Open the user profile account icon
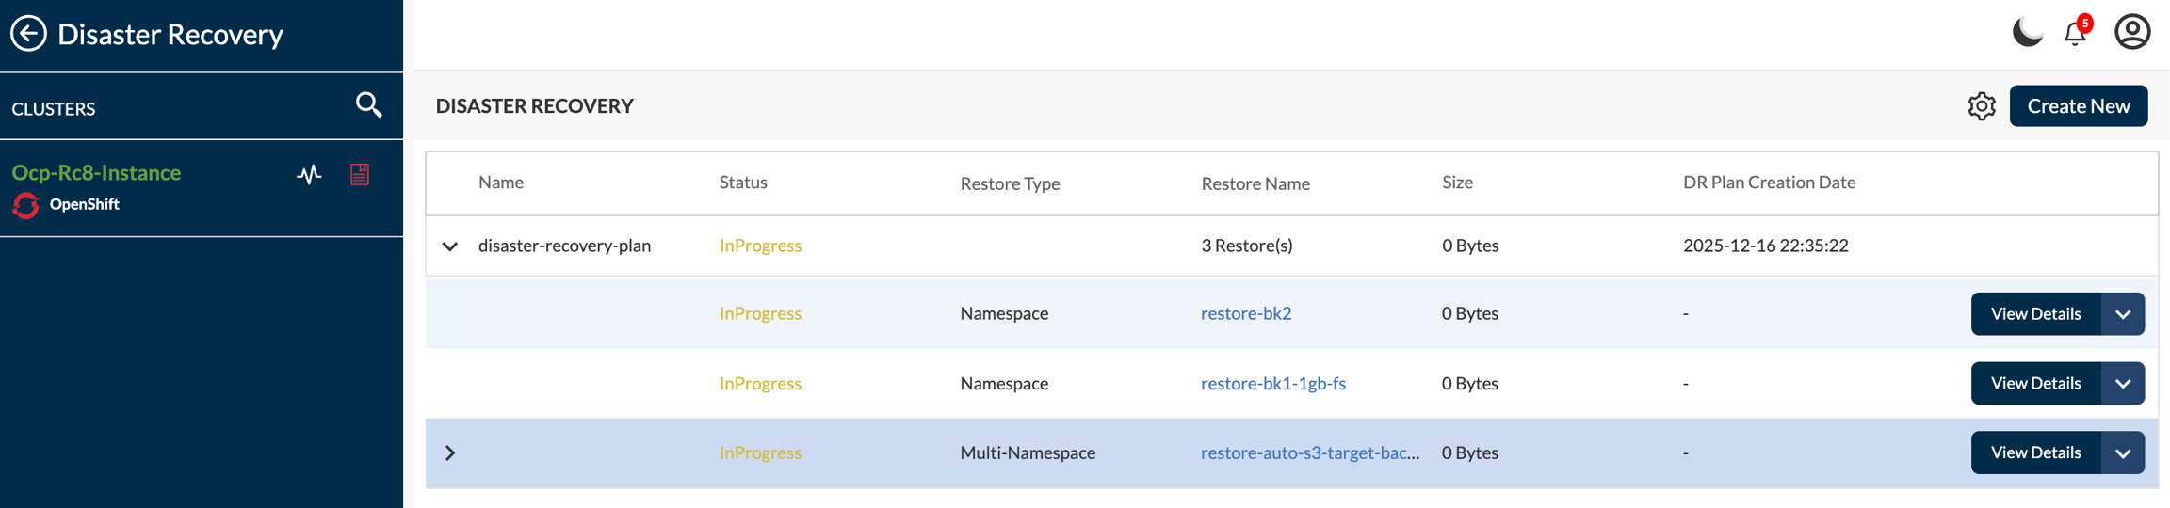This screenshot has width=2170, height=508. [2131, 33]
